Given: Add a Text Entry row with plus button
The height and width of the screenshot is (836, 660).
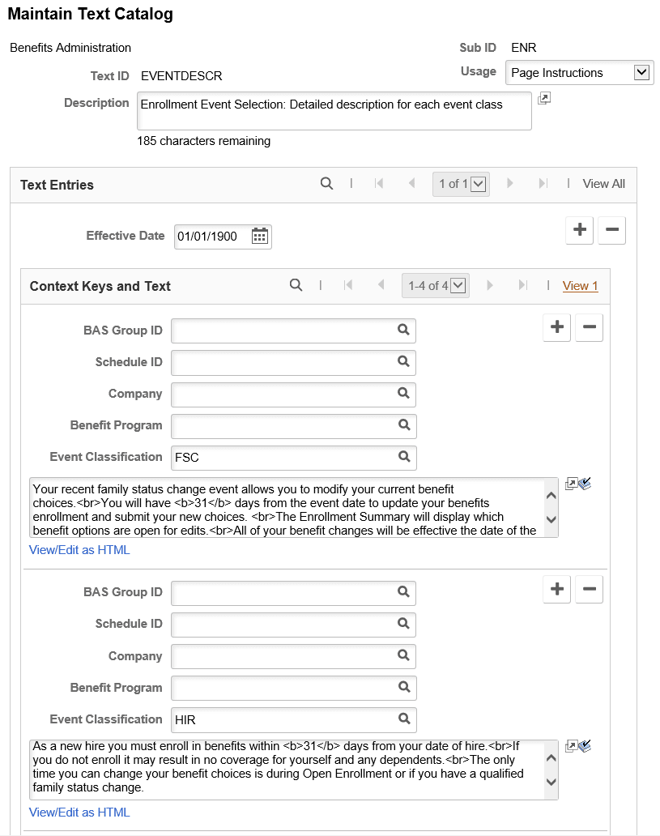Looking at the screenshot, I should click(x=579, y=230).
